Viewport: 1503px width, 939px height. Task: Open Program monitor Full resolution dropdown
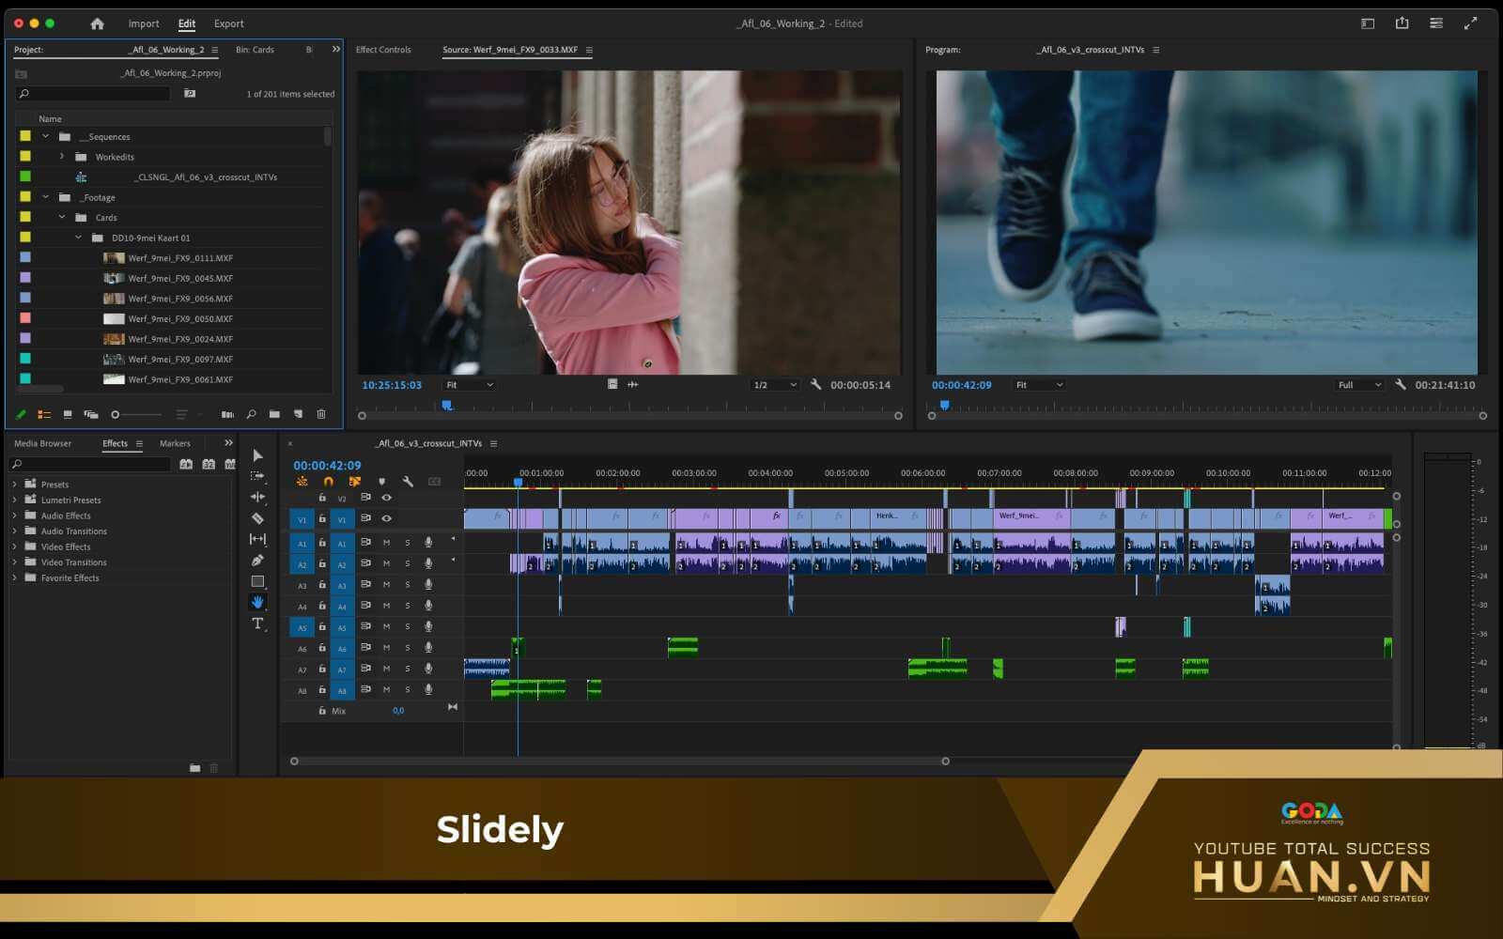pos(1359,385)
